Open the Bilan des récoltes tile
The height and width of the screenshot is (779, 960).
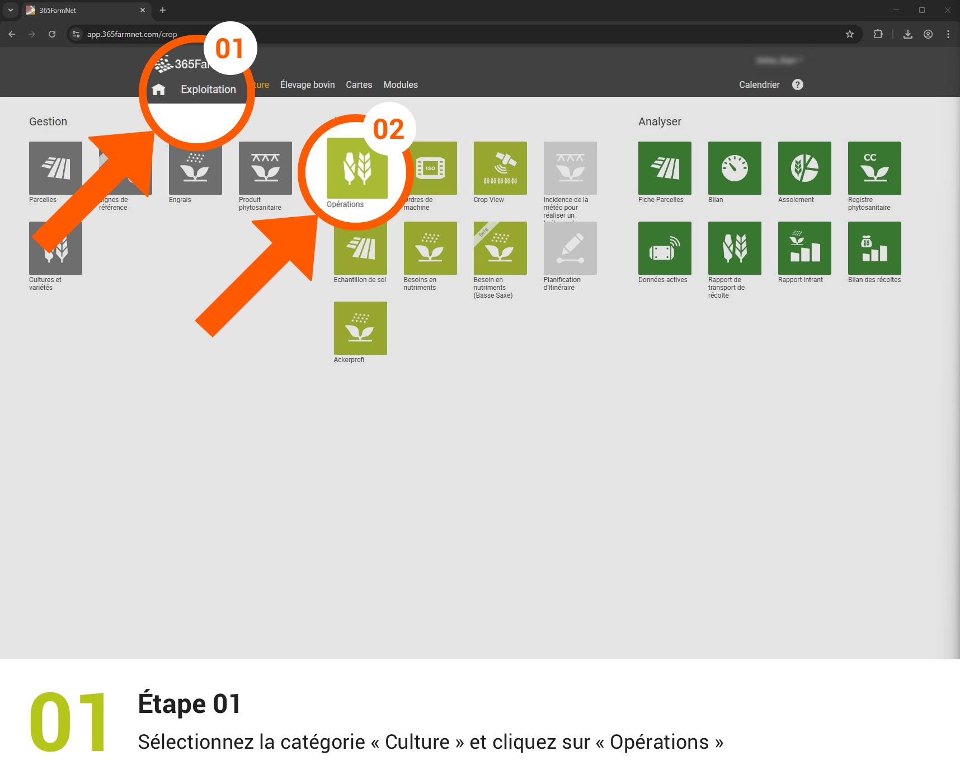(874, 248)
